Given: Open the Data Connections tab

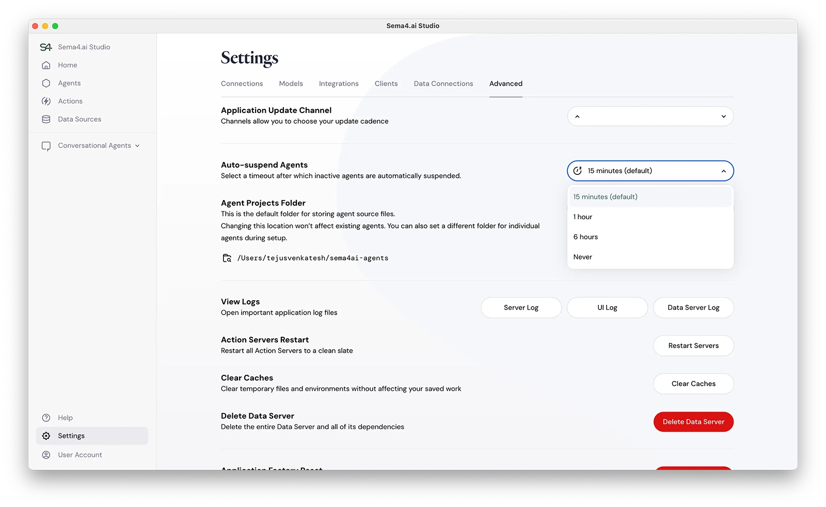Looking at the screenshot, I should (x=443, y=84).
